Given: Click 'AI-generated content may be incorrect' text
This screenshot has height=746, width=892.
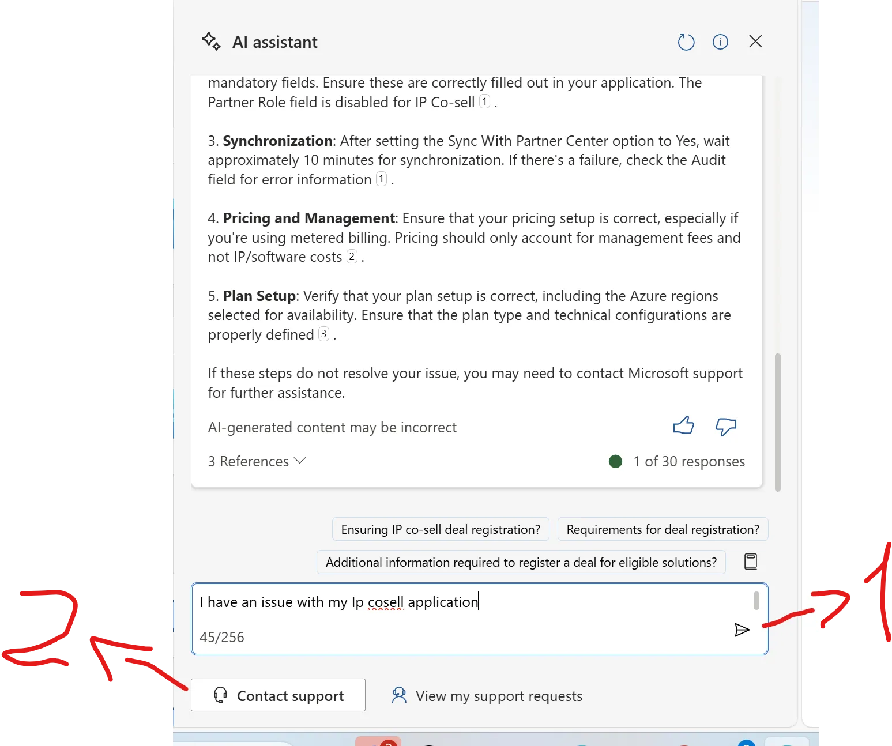Looking at the screenshot, I should 332,427.
